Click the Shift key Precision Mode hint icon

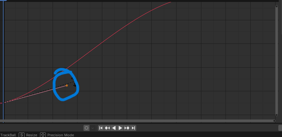[43, 135]
